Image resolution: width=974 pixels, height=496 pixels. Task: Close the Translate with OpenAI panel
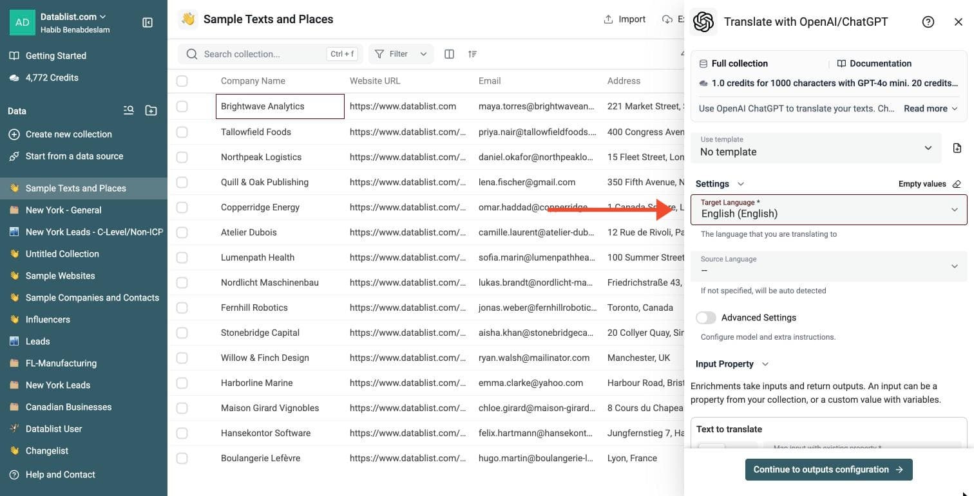click(x=959, y=22)
